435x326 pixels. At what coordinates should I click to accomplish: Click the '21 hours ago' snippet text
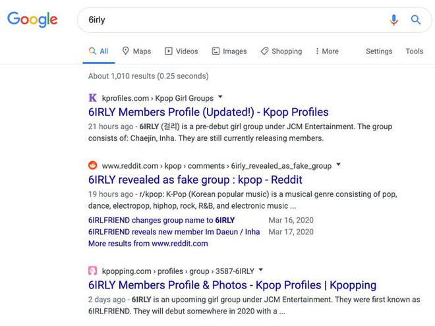[111, 126]
